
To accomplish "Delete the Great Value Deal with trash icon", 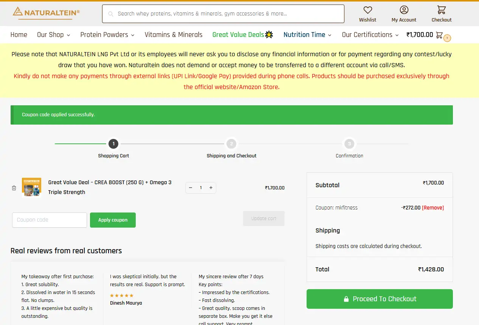I will [14, 188].
